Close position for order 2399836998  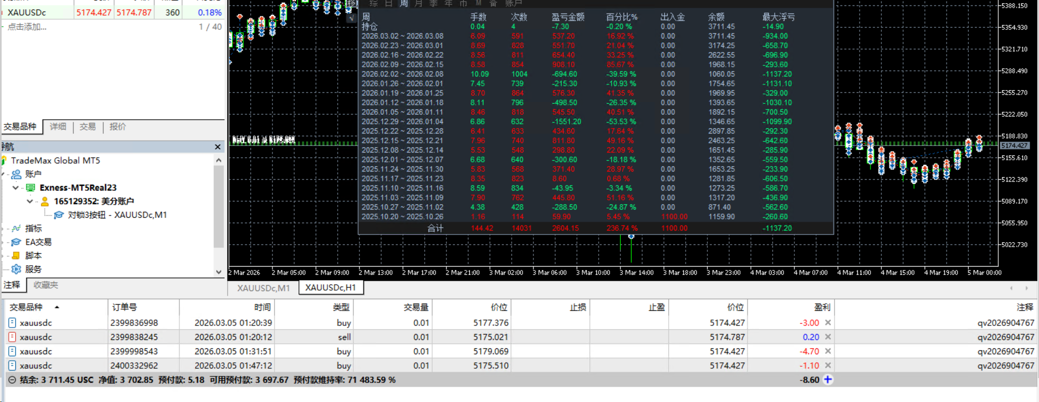coord(828,323)
